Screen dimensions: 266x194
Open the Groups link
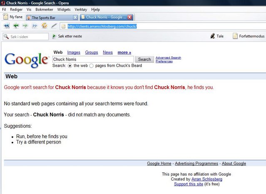(92, 53)
